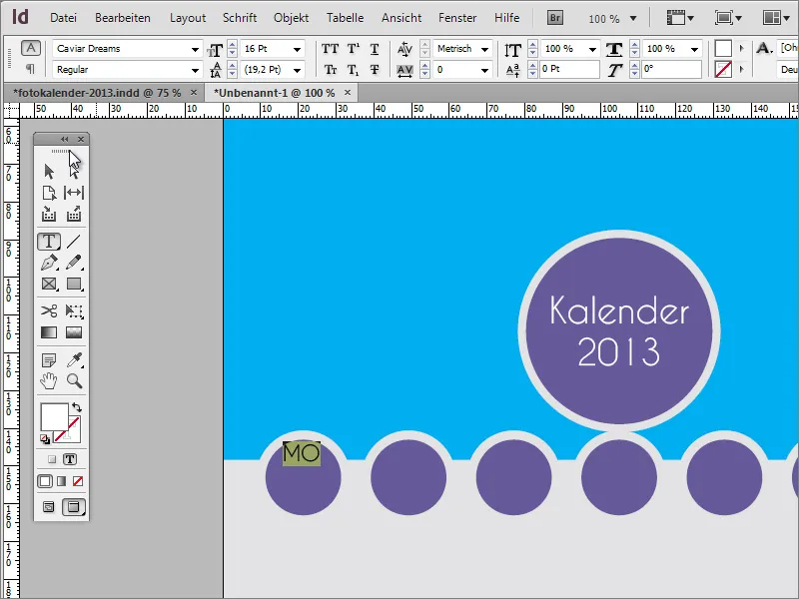This screenshot has height=599, width=799.
Task: Apply color button in tools panel
Action: tap(45, 481)
